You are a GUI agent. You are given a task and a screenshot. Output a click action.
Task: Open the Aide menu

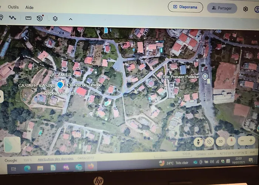tap(29, 7)
